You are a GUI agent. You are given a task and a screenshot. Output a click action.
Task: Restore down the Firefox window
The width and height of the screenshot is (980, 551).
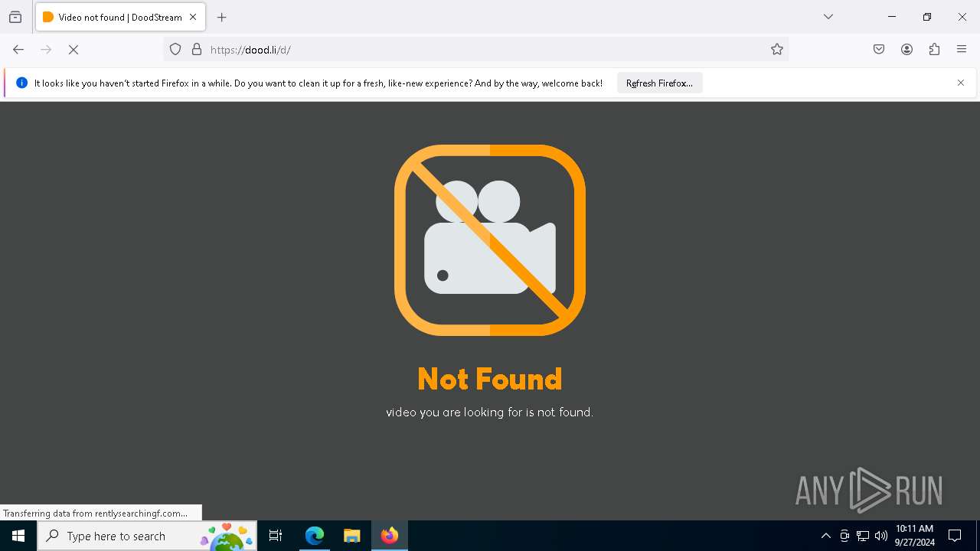click(x=927, y=17)
